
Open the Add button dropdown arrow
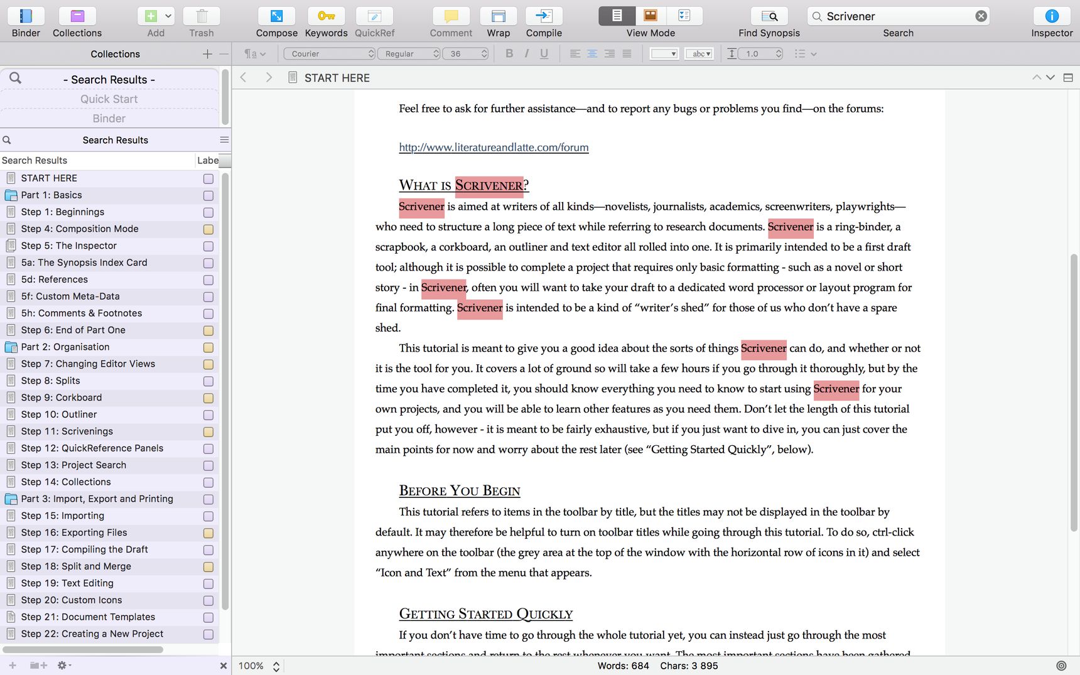(x=168, y=16)
